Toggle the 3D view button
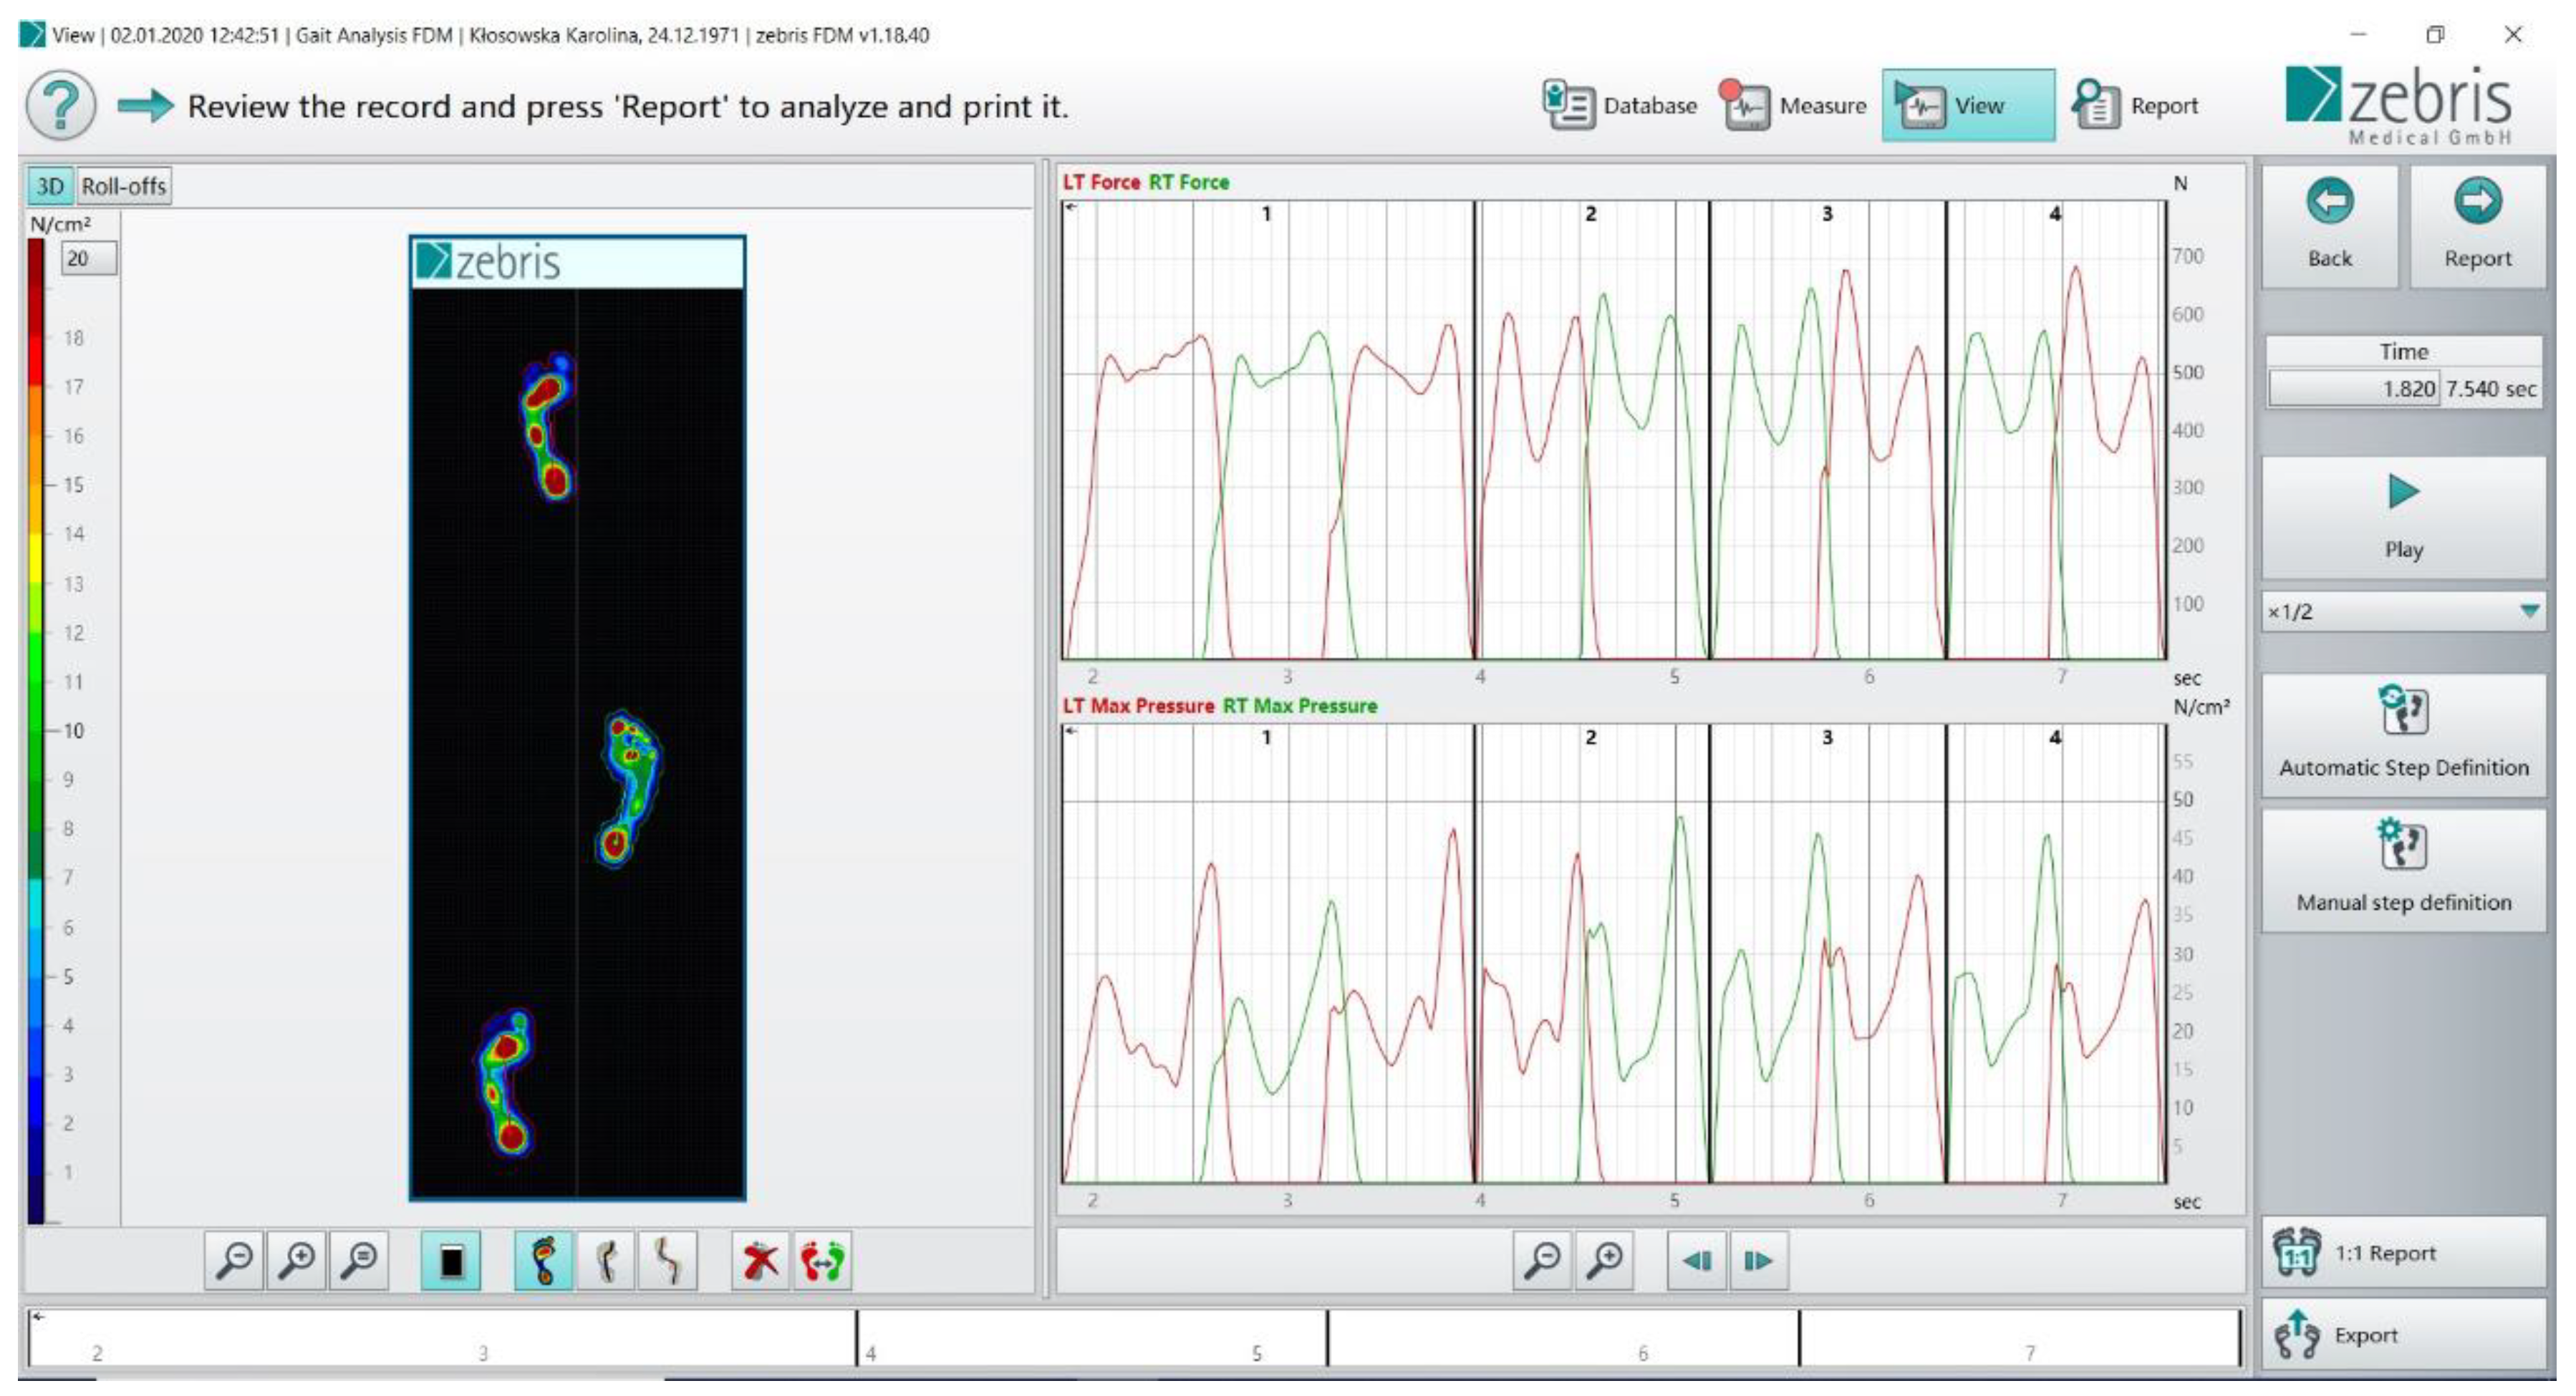 [50, 186]
